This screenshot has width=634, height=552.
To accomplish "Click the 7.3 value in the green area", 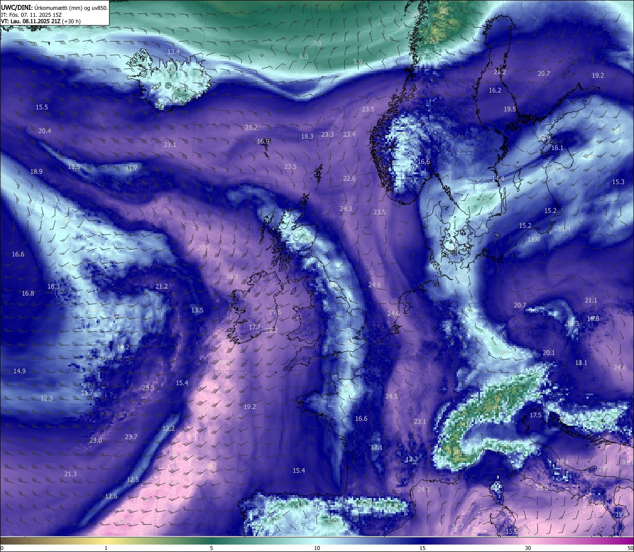I will tap(317, 43).
